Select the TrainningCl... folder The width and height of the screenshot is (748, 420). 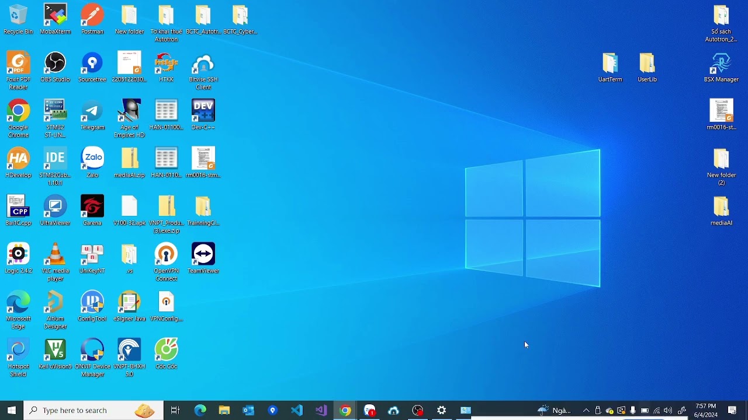[203, 211]
